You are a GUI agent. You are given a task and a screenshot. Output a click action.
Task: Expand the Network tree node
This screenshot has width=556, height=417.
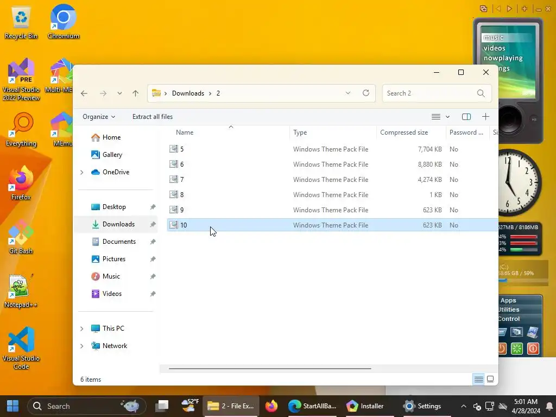(81, 346)
